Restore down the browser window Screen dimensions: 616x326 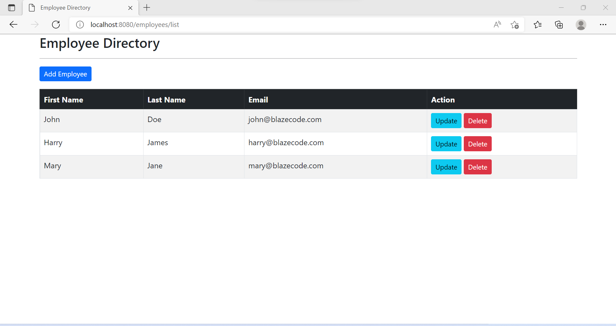tap(583, 8)
